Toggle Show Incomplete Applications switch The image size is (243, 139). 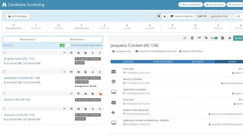click(65, 45)
